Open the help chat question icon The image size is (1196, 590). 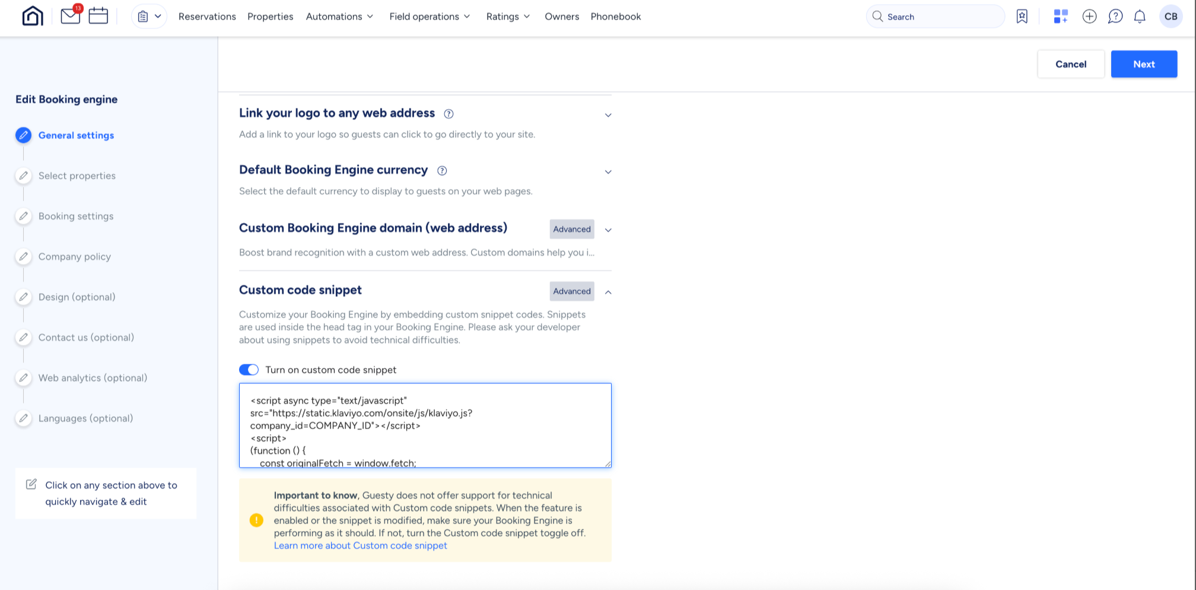coord(1115,17)
